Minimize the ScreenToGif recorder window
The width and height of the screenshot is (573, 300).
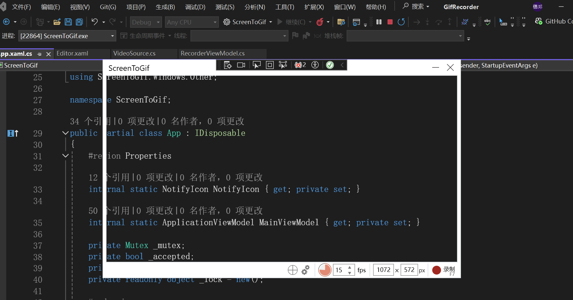[435, 68]
